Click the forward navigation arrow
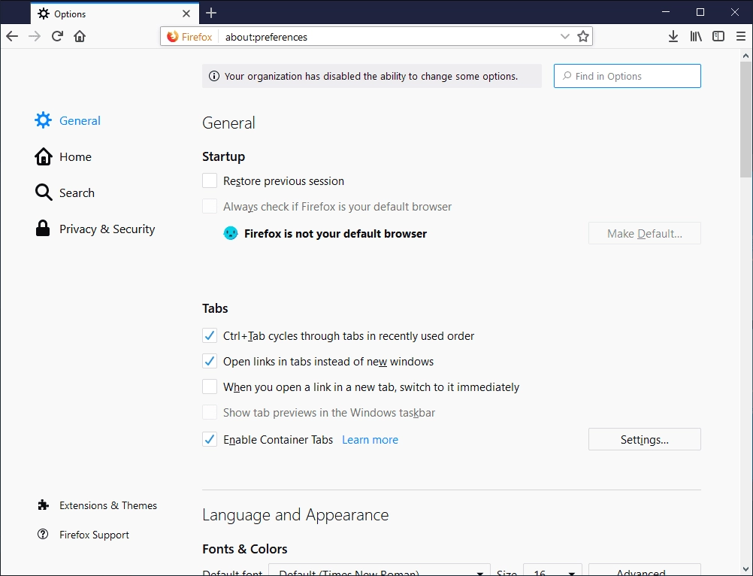 coord(35,37)
